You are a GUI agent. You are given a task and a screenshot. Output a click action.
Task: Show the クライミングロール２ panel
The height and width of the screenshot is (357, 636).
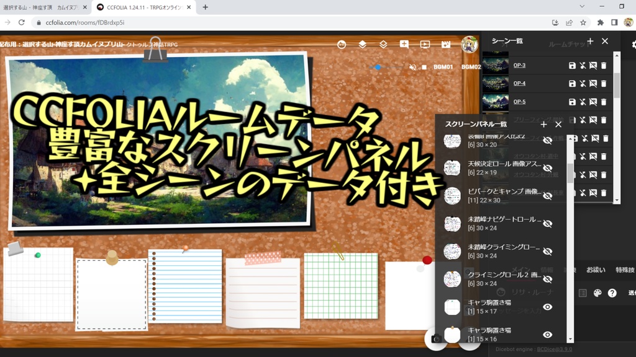pyautogui.click(x=548, y=278)
